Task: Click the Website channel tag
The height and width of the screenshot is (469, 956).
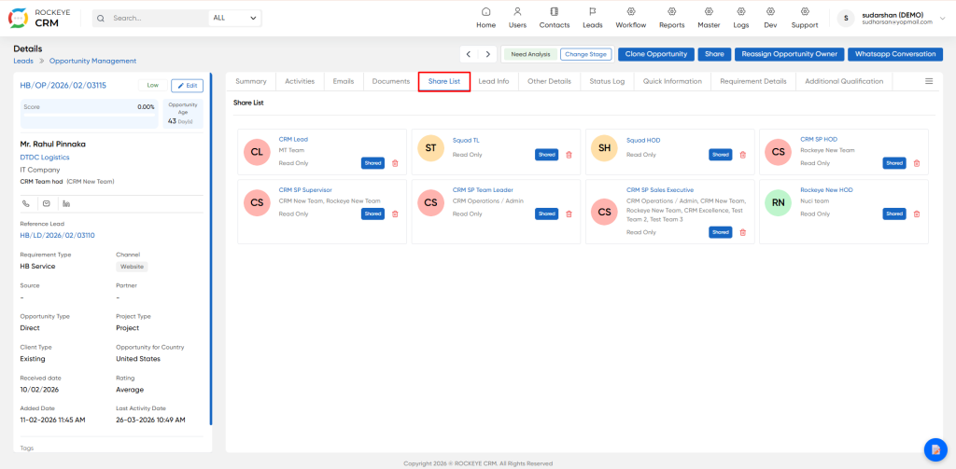Action: click(132, 267)
